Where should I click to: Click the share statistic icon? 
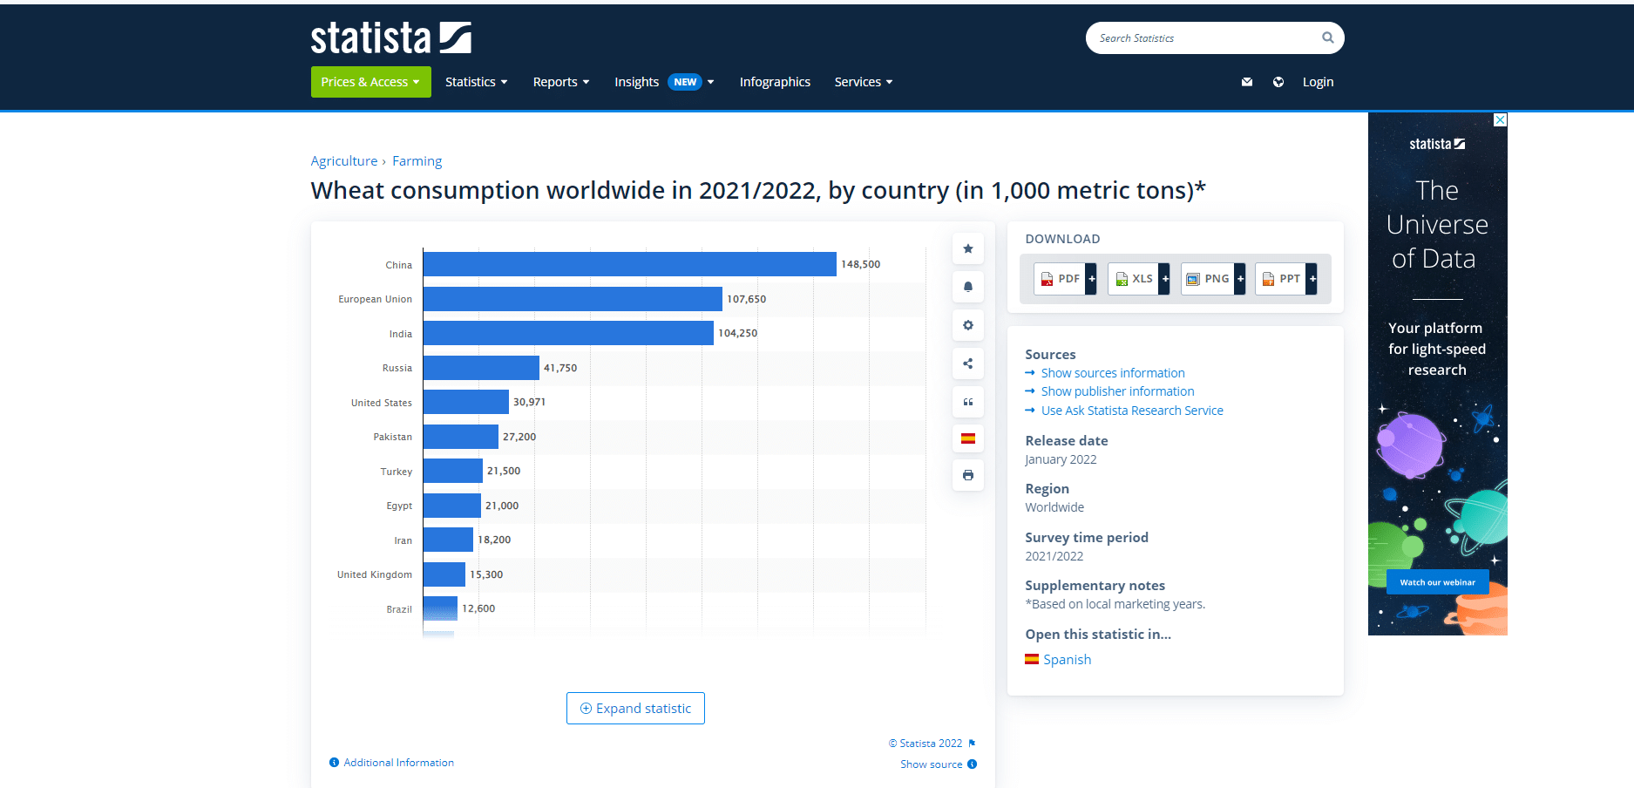pyautogui.click(x=967, y=363)
